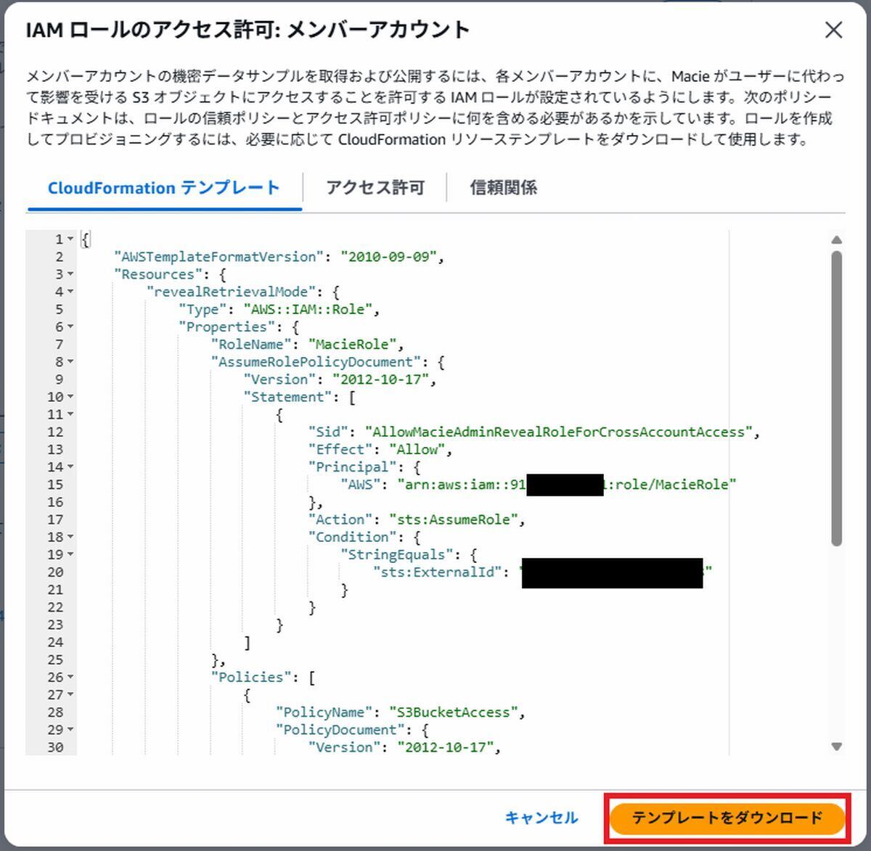Click the "Sid" key on line 12
This screenshot has height=851, width=871.
328,432
